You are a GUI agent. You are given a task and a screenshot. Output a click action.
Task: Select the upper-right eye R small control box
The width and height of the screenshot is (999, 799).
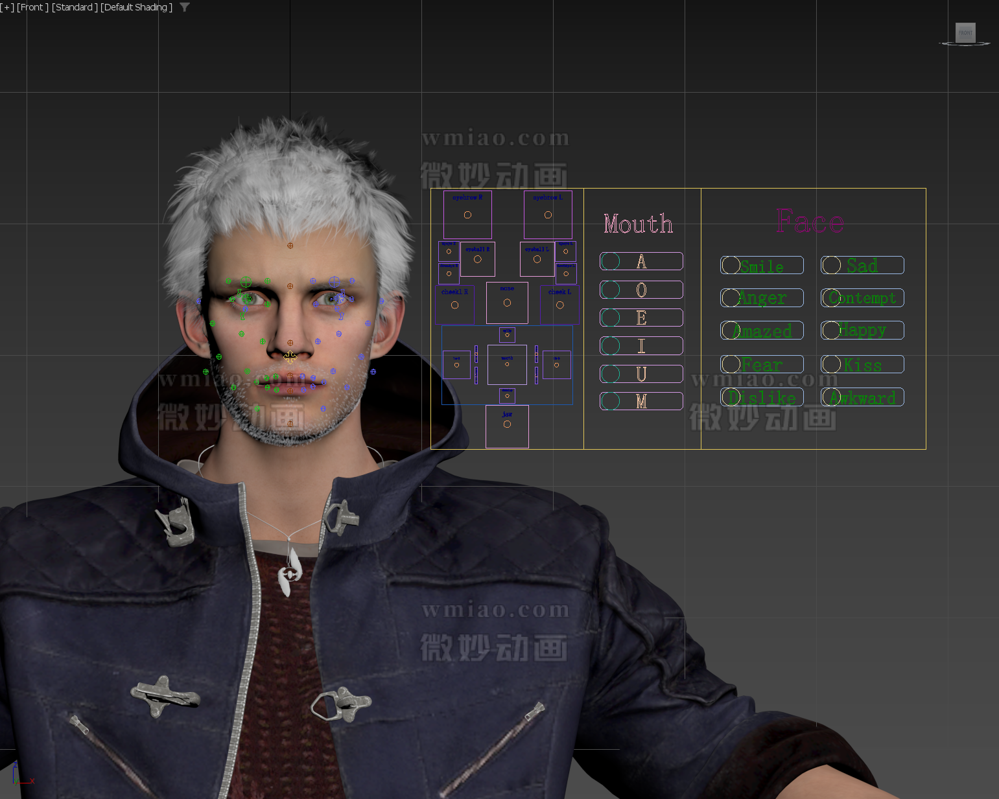coord(449,251)
